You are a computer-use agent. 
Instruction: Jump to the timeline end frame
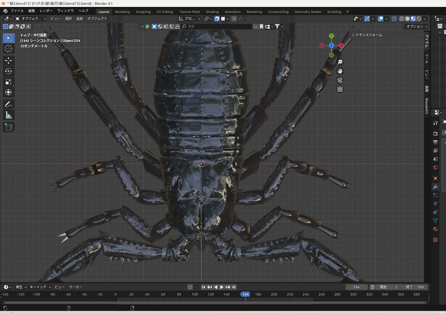click(x=234, y=287)
